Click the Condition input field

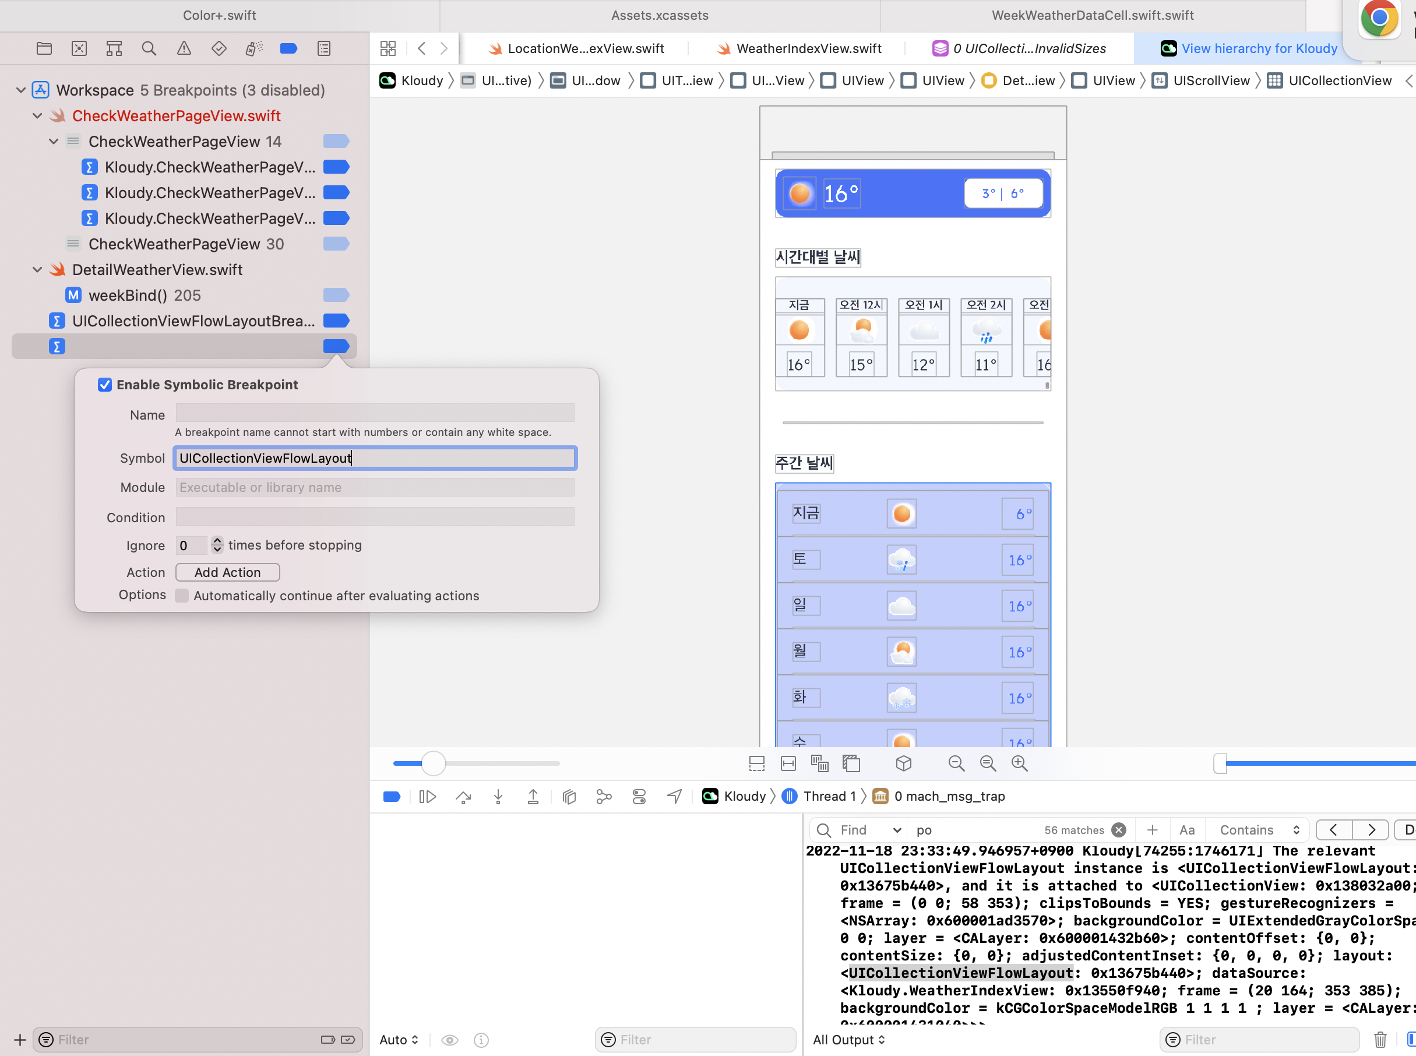(375, 517)
